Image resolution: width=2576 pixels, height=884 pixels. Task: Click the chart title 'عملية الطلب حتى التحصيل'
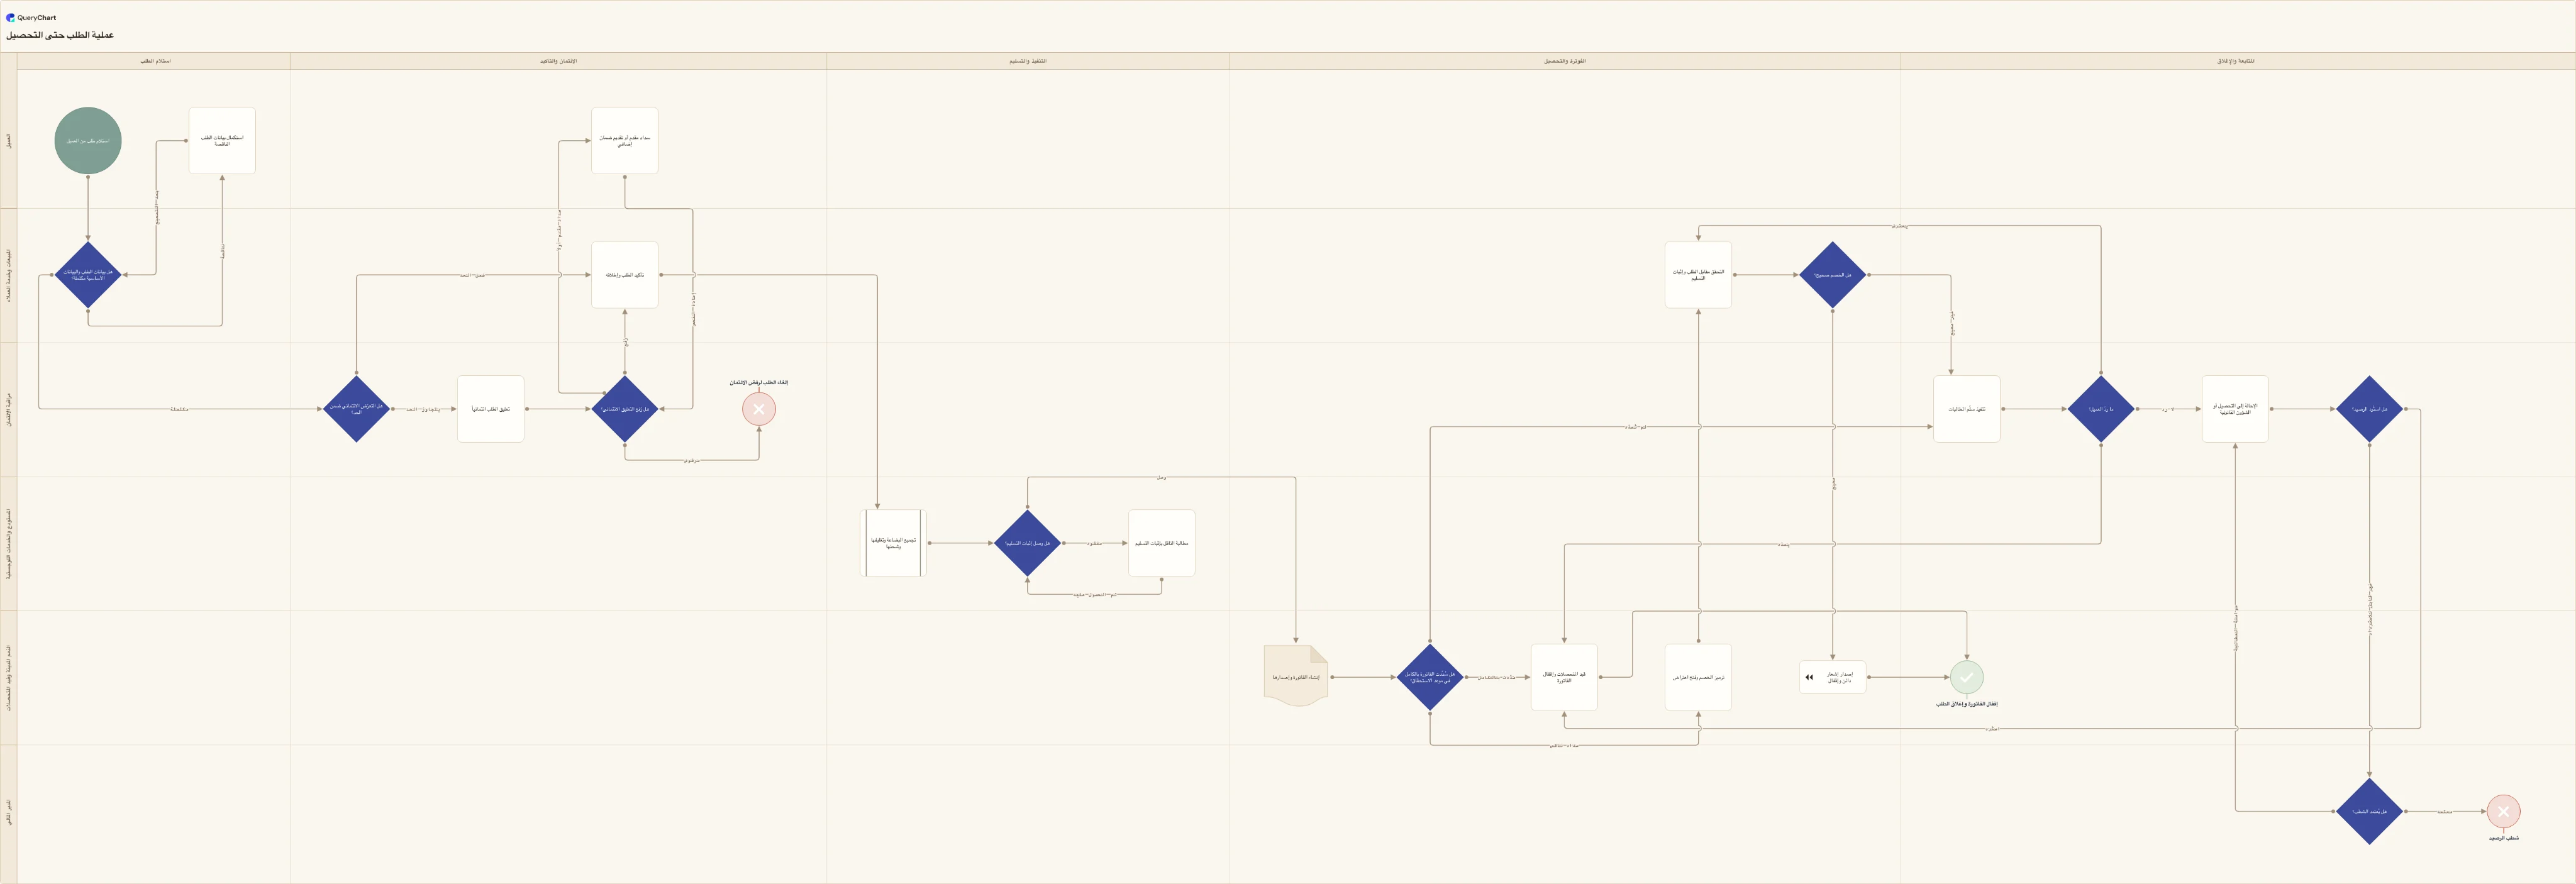60,35
